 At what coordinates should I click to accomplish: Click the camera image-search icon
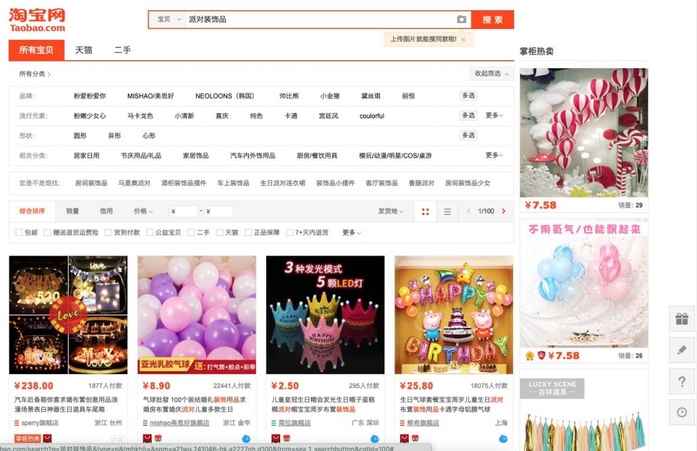[462, 20]
